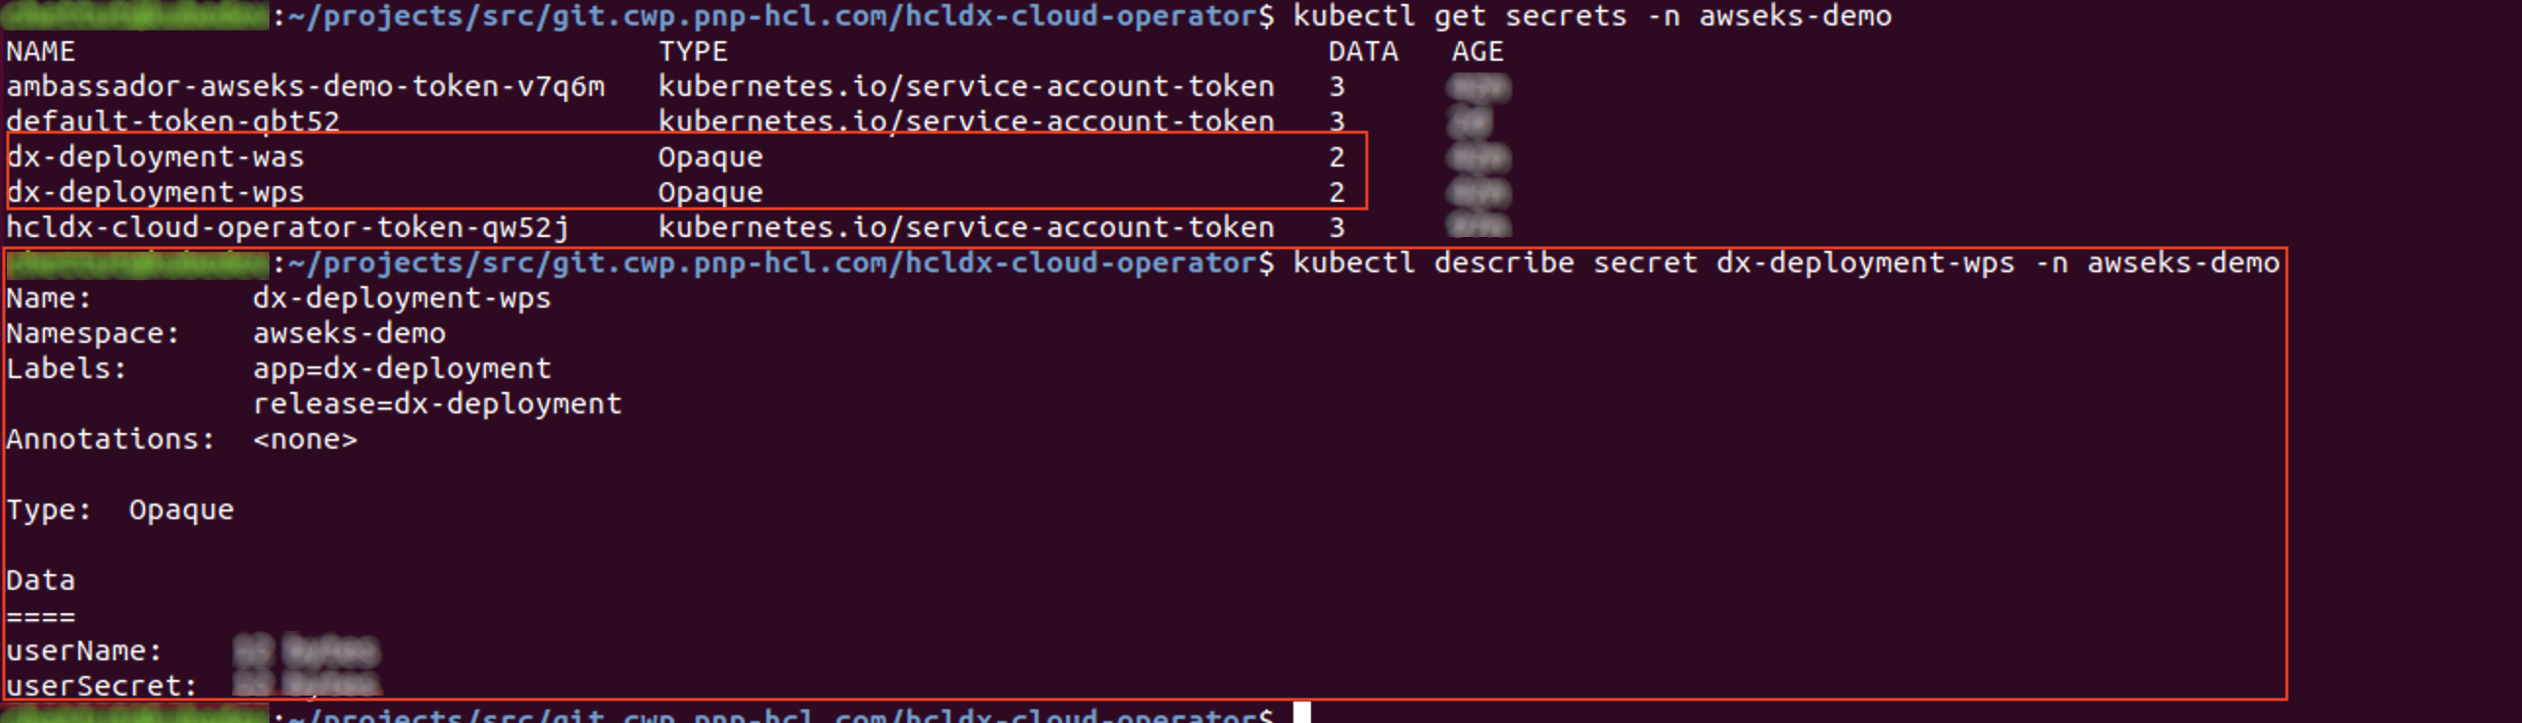The width and height of the screenshot is (2522, 723).
Task: Select the app=dx-deployment label value
Action: [x=402, y=369]
